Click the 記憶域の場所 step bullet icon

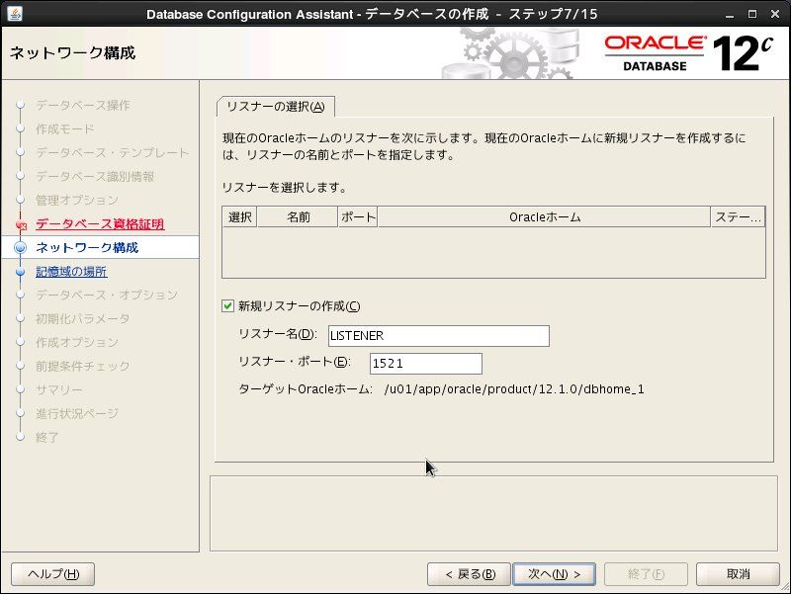tap(20, 272)
